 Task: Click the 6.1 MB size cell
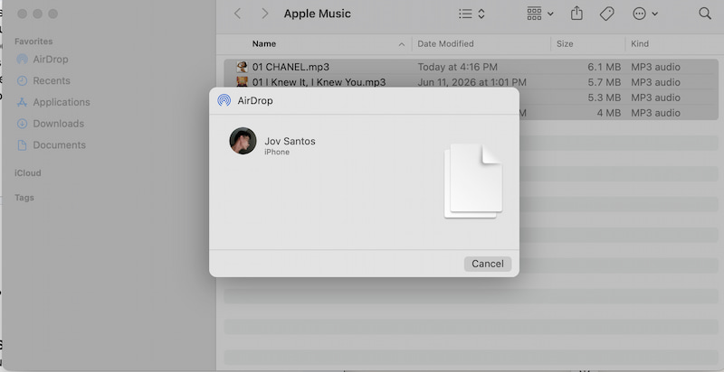(604, 67)
